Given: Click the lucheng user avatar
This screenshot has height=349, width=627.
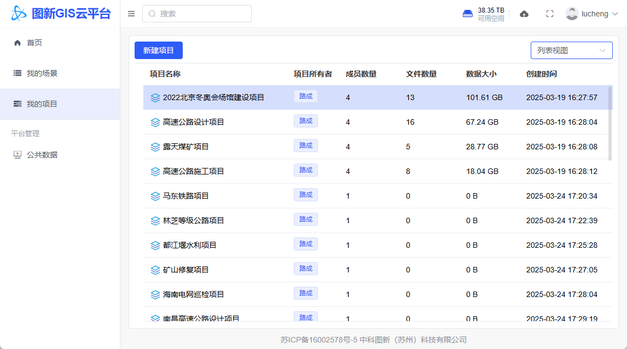Looking at the screenshot, I should tap(572, 14).
